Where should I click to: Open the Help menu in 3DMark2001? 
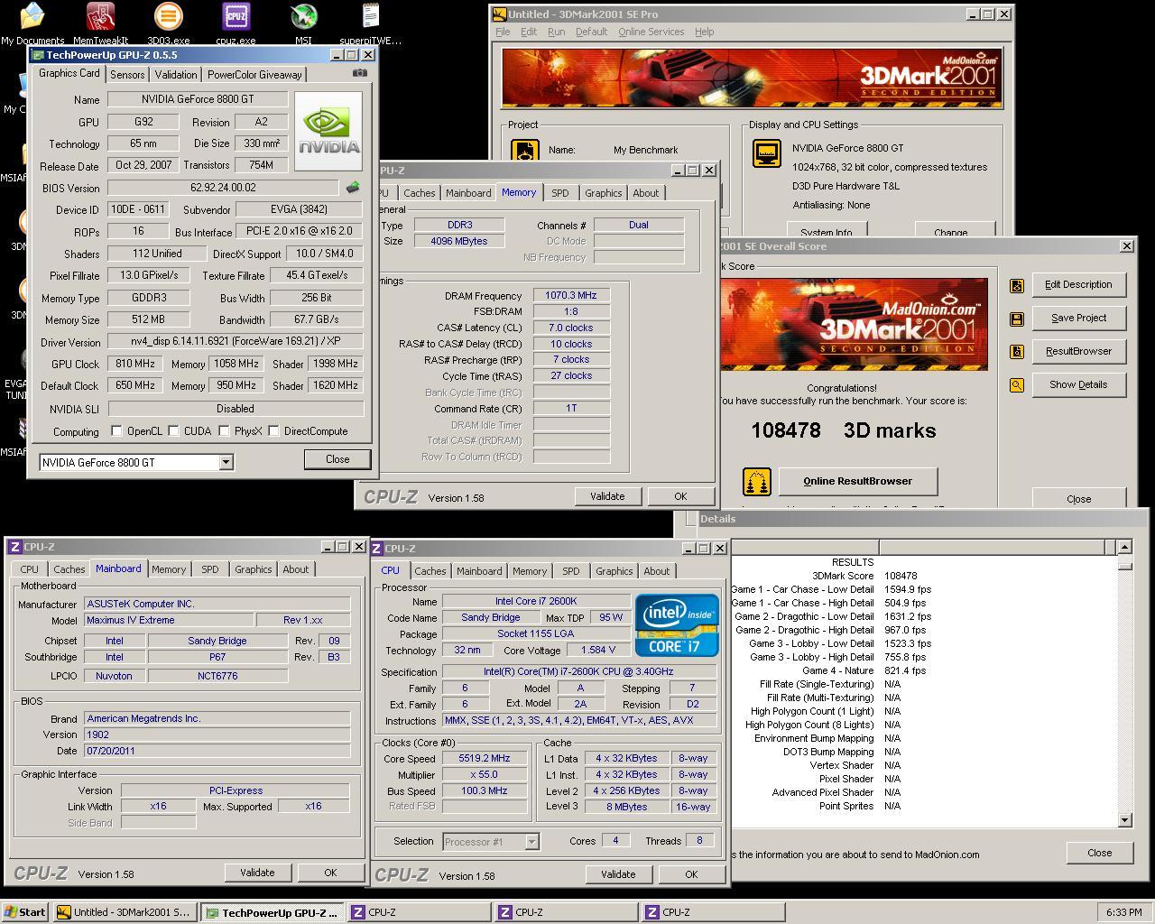(704, 32)
